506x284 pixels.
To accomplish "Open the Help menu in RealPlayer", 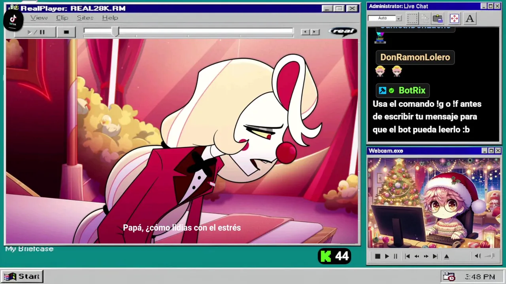I will (x=110, y=18).
